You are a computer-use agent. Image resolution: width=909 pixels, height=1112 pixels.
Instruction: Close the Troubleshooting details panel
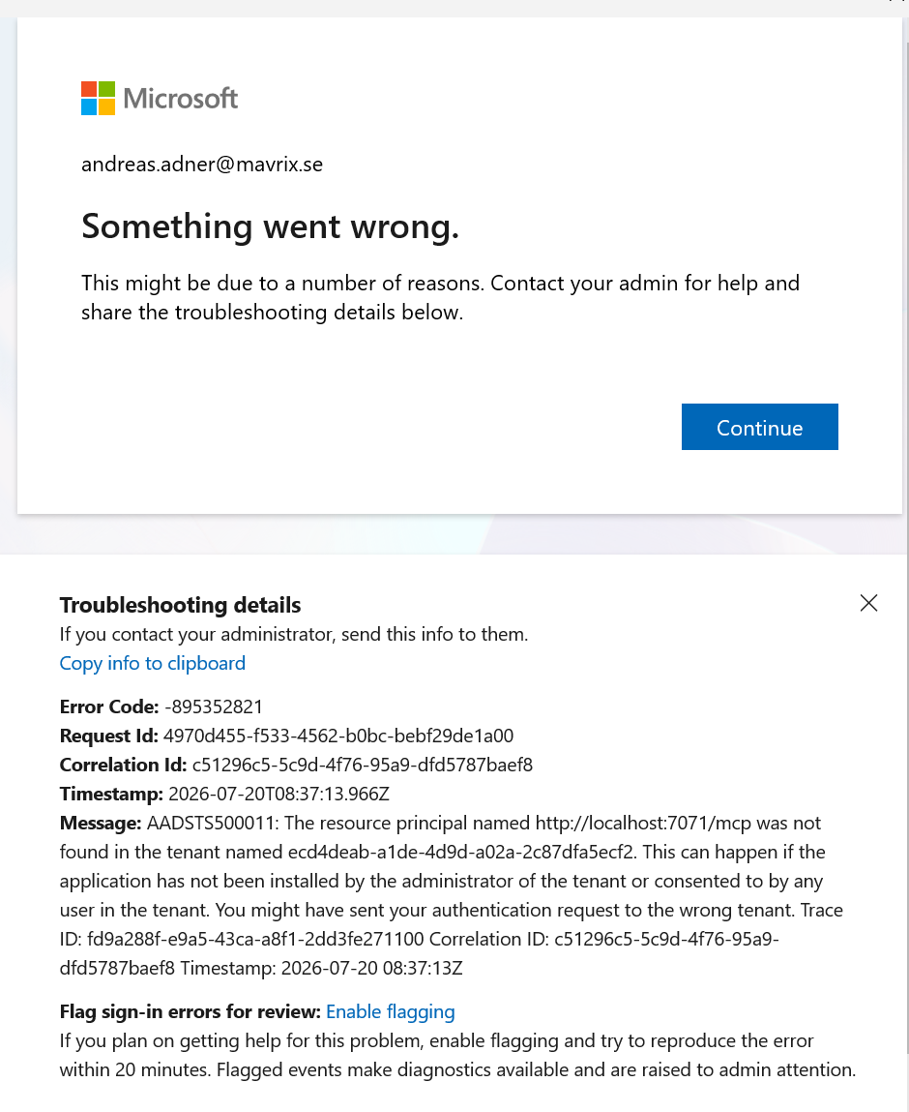tap(868, 603)
